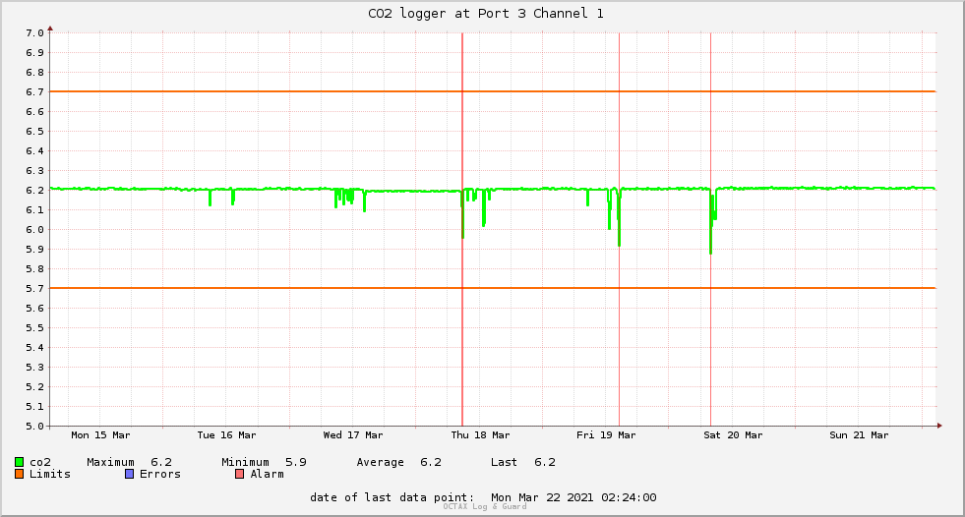Click the 5.3 y-axis value

pyautogui.click(x=35, y=368)
